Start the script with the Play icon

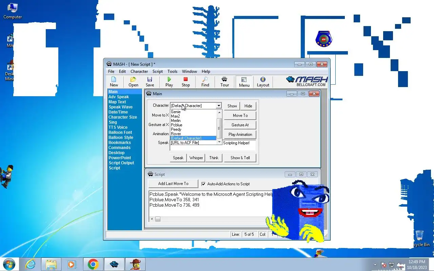pos(169,82)
